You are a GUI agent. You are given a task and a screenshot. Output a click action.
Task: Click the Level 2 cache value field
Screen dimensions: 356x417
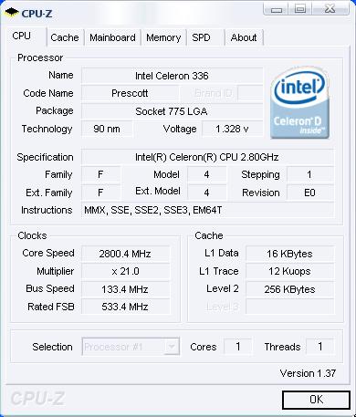pyautogui.click(x=289, y=289)
